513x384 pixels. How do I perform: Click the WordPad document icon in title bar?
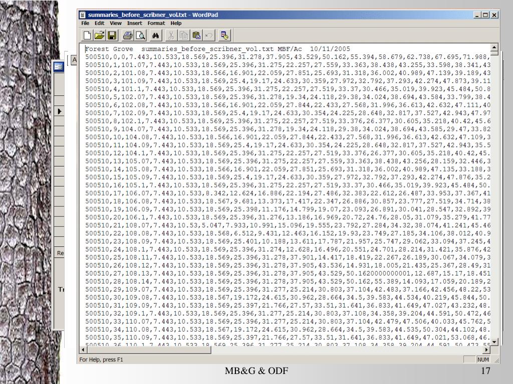pos(83,15)
